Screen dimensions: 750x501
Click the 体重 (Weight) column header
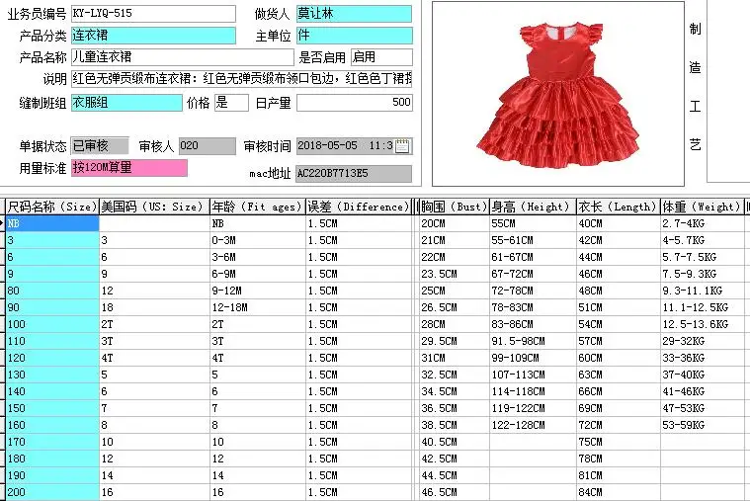pyautogui.click(x=703, y=207)
